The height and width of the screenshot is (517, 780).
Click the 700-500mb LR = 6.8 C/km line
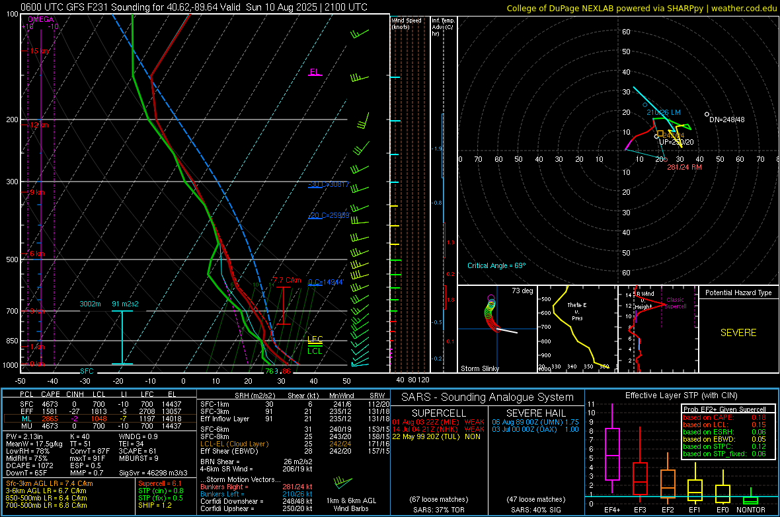point(46,506)
